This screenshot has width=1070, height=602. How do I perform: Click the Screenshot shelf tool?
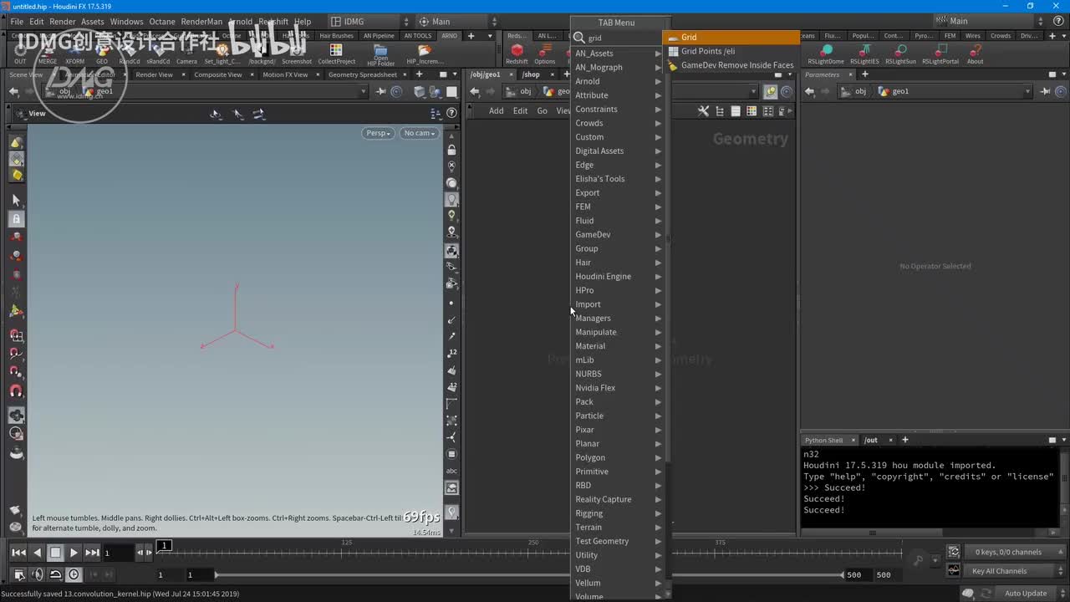coord(296,52)
